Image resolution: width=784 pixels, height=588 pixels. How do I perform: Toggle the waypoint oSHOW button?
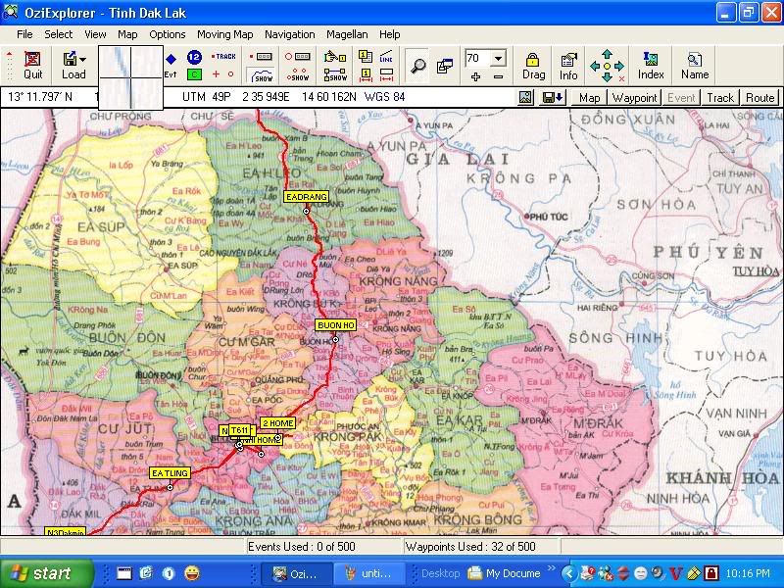(298, 75)
